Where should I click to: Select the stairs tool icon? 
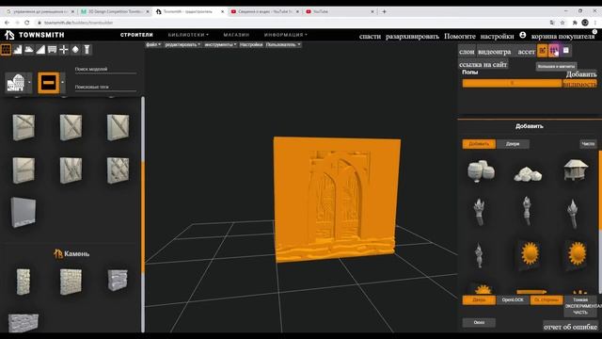(x=18, y=50)
